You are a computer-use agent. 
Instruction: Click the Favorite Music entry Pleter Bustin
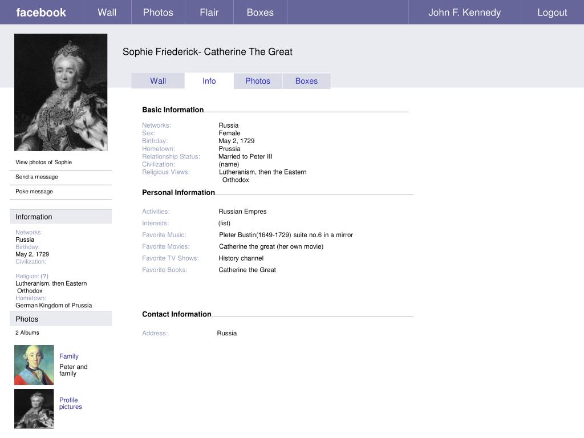pos(286,234)
